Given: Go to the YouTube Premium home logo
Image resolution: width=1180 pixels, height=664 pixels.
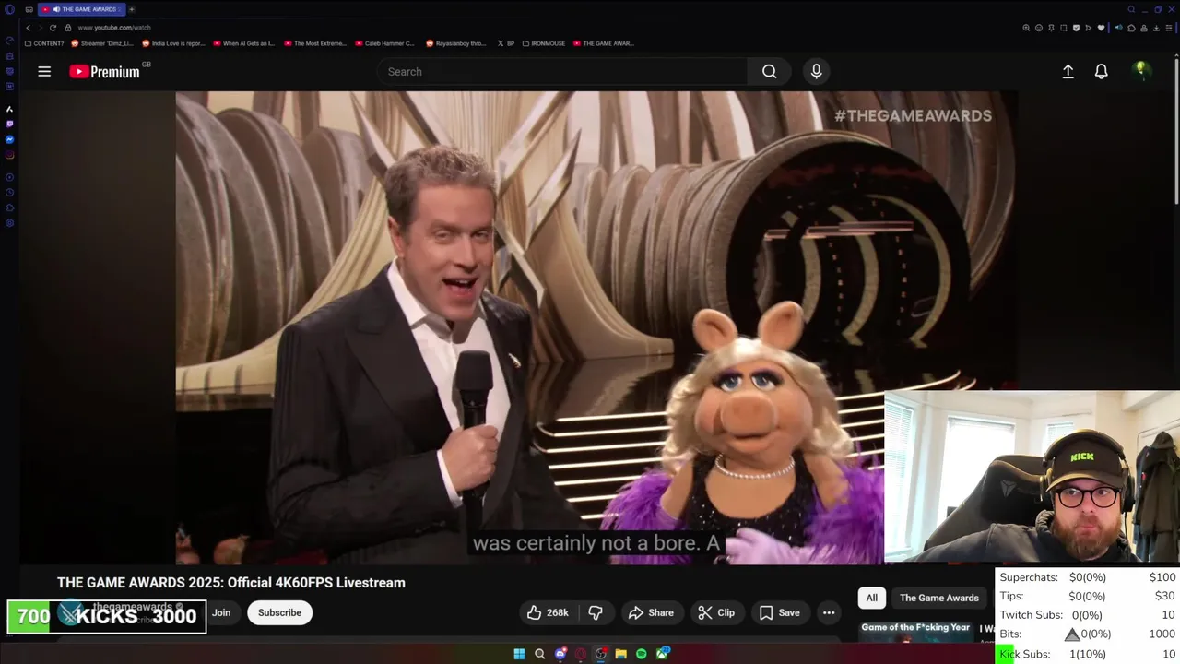Looking at the screenshot, I should (104, 71).
